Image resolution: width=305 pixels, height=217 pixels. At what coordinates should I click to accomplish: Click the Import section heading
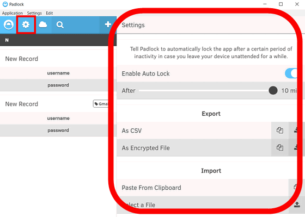click(211, 171)
